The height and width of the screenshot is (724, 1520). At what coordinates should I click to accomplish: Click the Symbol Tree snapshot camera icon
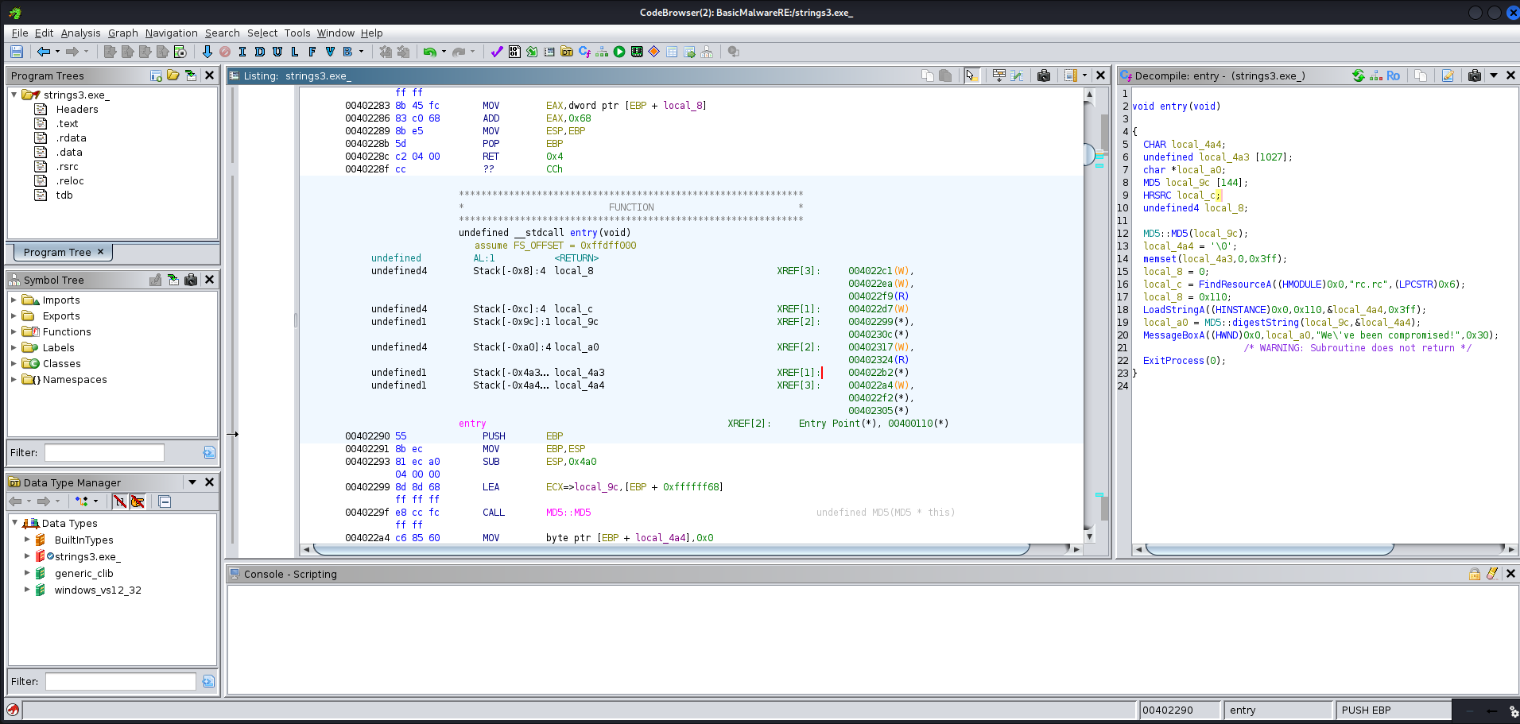(191, 280)
